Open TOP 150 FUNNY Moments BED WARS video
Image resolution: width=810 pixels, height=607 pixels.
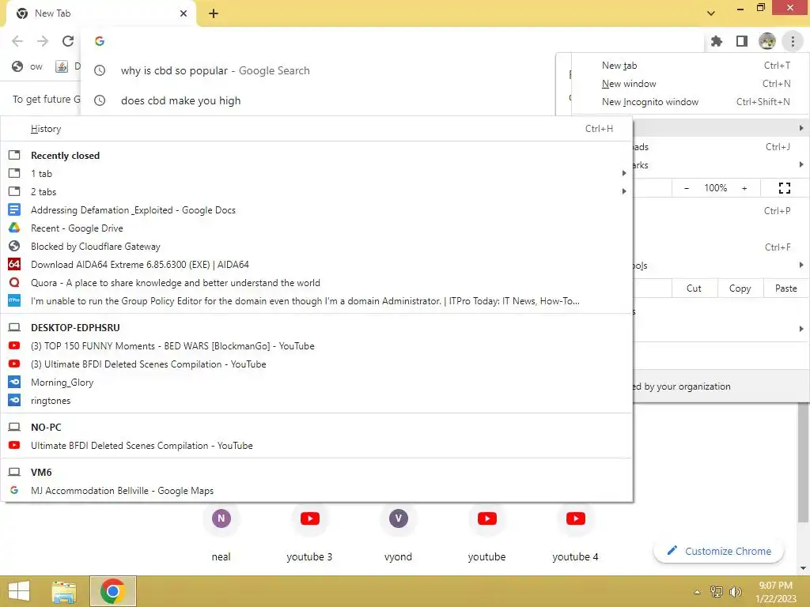(316, 346)
